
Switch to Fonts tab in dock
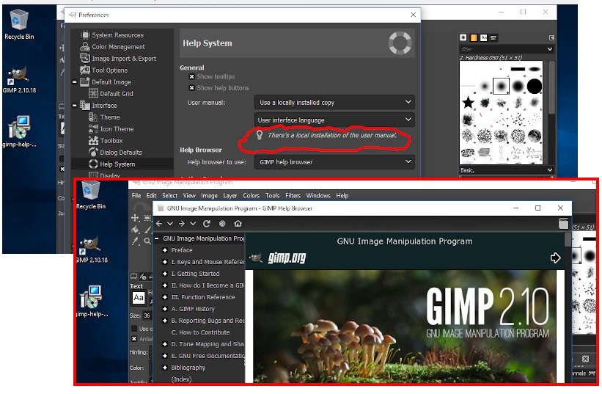coord(484,37)
